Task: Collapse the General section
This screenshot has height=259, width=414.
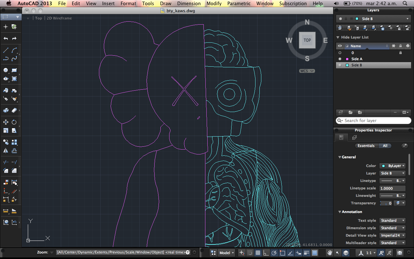Action: pyautogui.click(x=340, y=157)
